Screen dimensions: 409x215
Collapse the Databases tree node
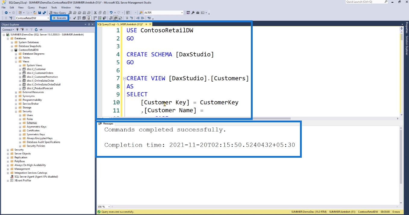tap(8, 38)
